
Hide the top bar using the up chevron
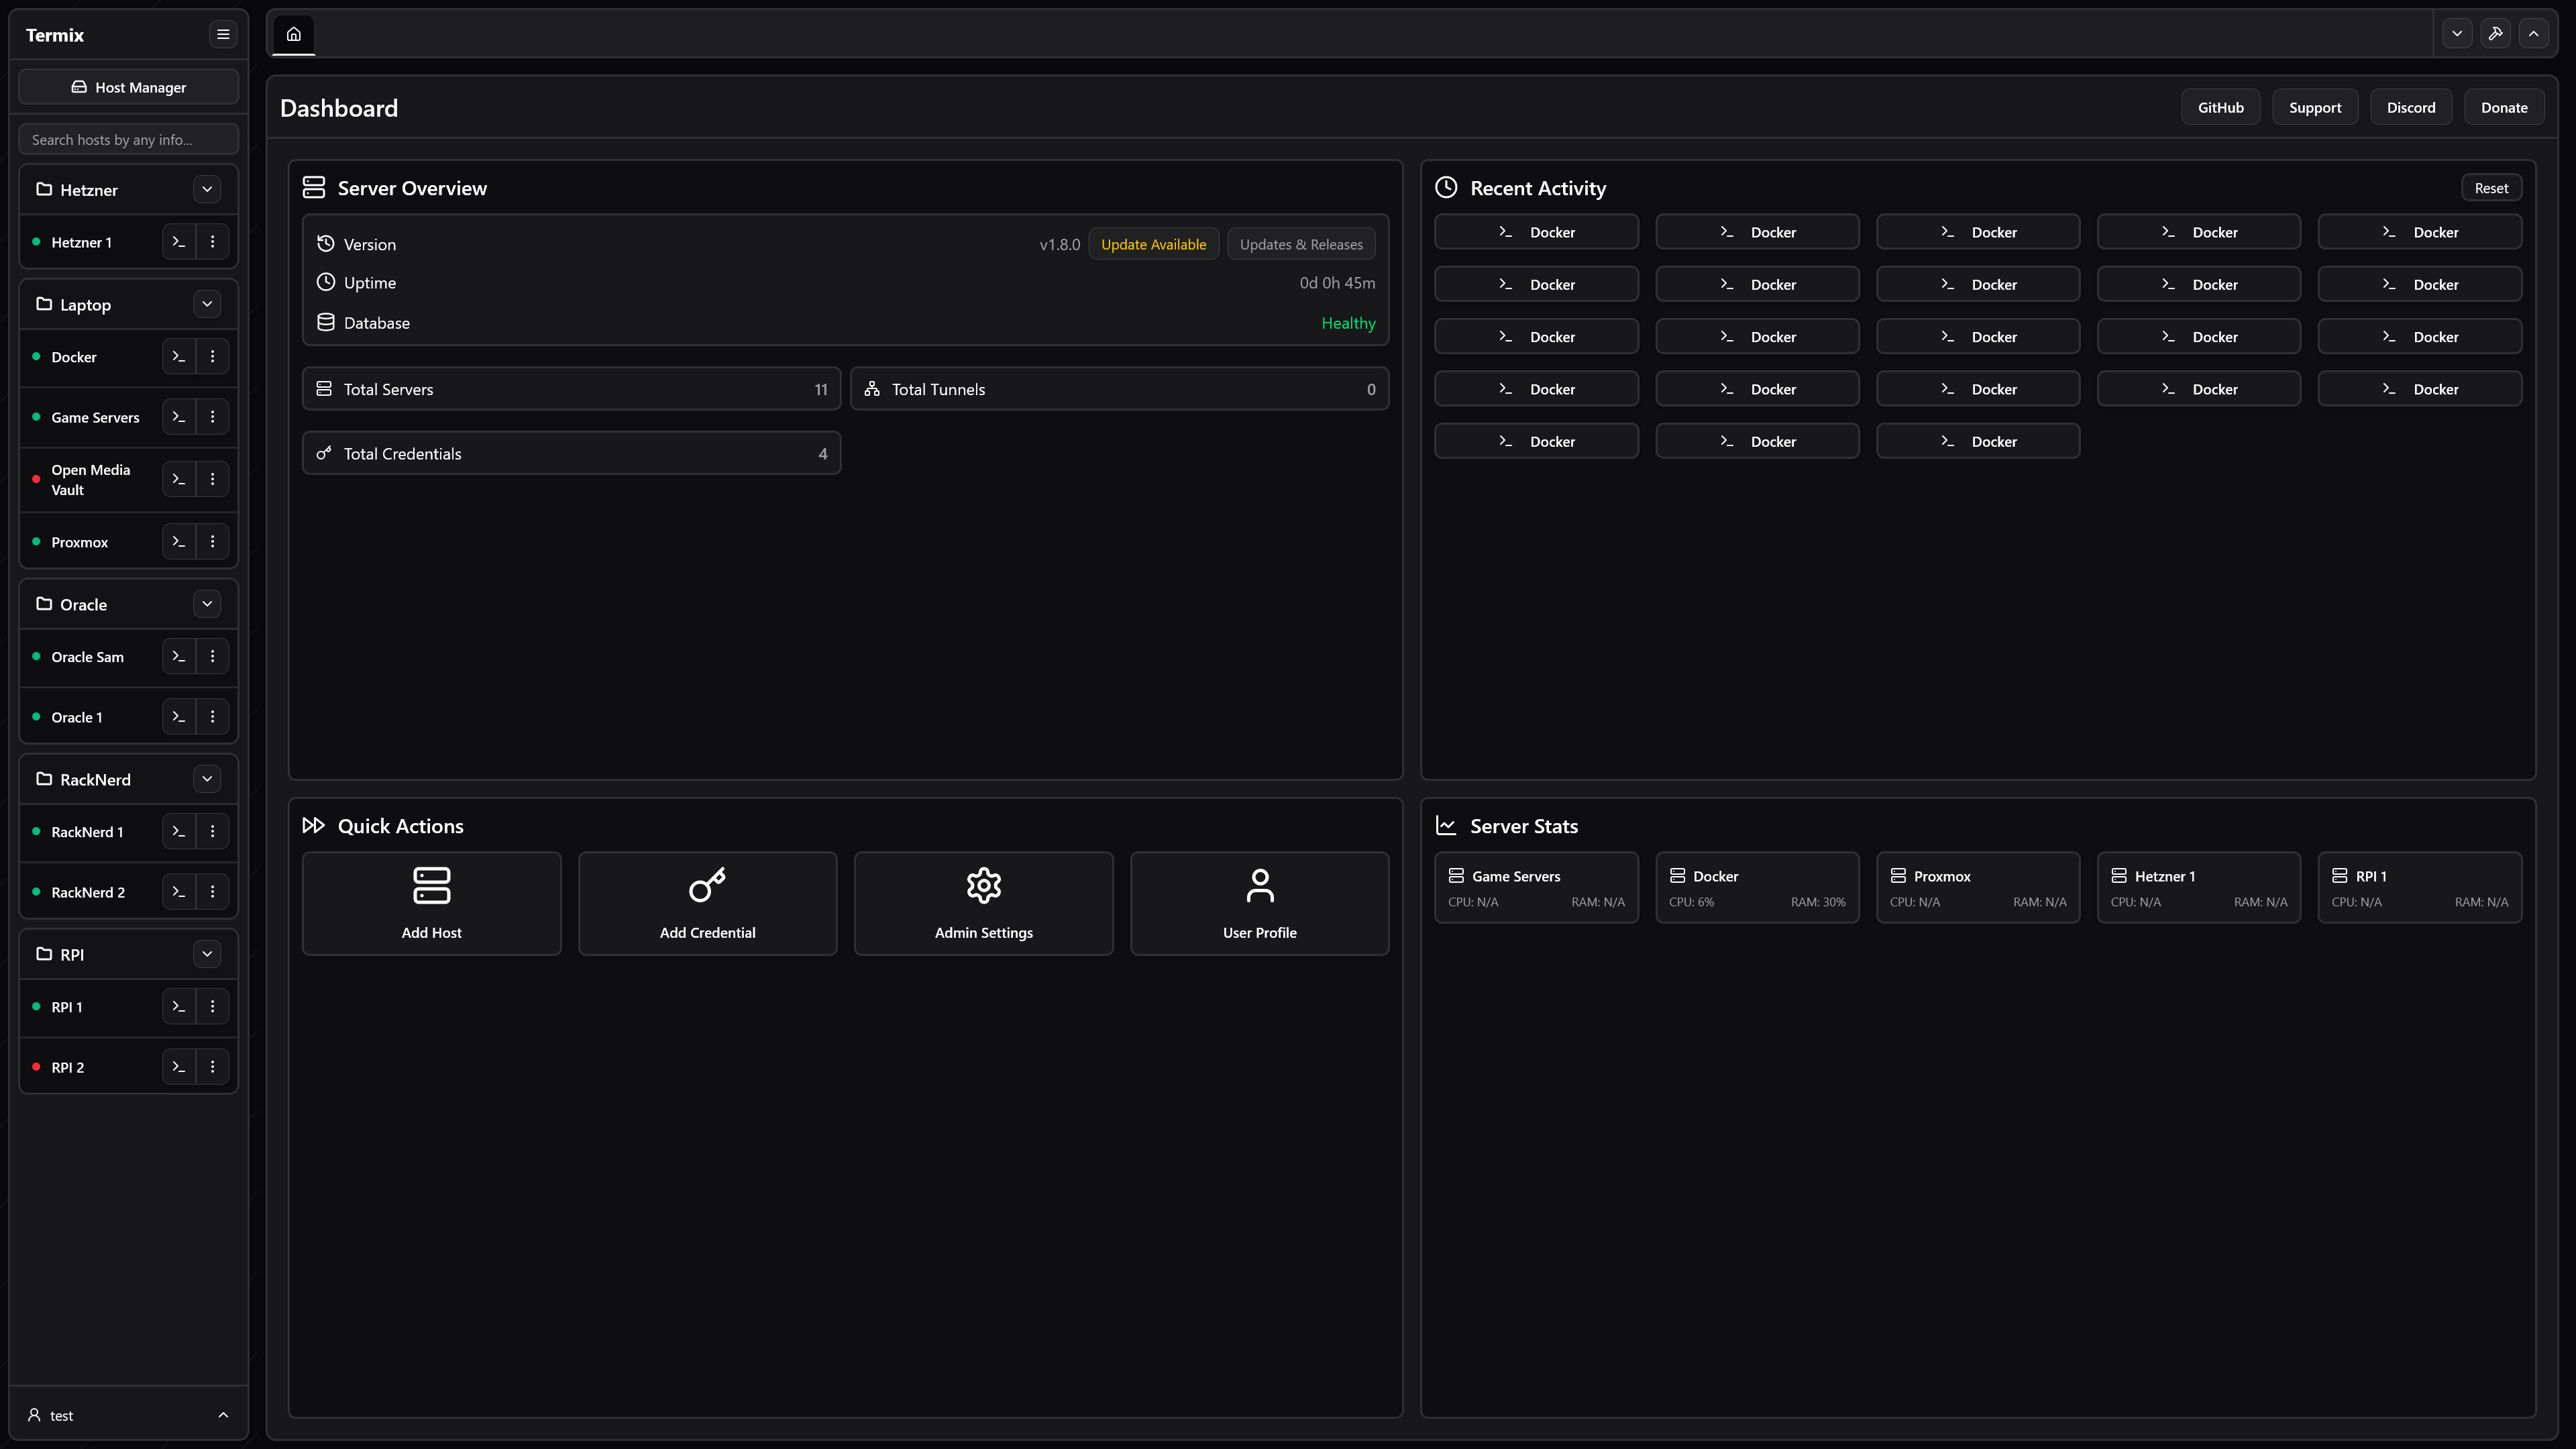pos(2533,34)
